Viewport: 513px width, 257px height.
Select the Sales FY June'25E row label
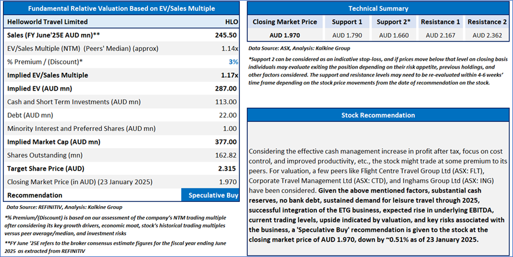53,36
